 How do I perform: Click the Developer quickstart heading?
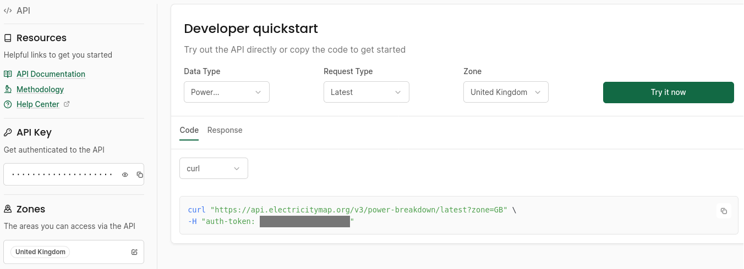(251, 29)
